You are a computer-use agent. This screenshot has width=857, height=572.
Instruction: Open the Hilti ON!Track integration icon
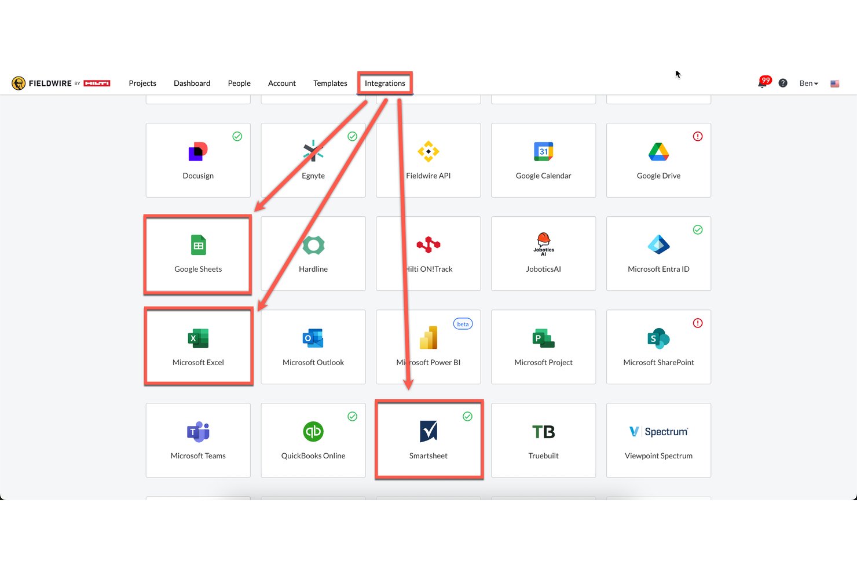tap(428, 245)
